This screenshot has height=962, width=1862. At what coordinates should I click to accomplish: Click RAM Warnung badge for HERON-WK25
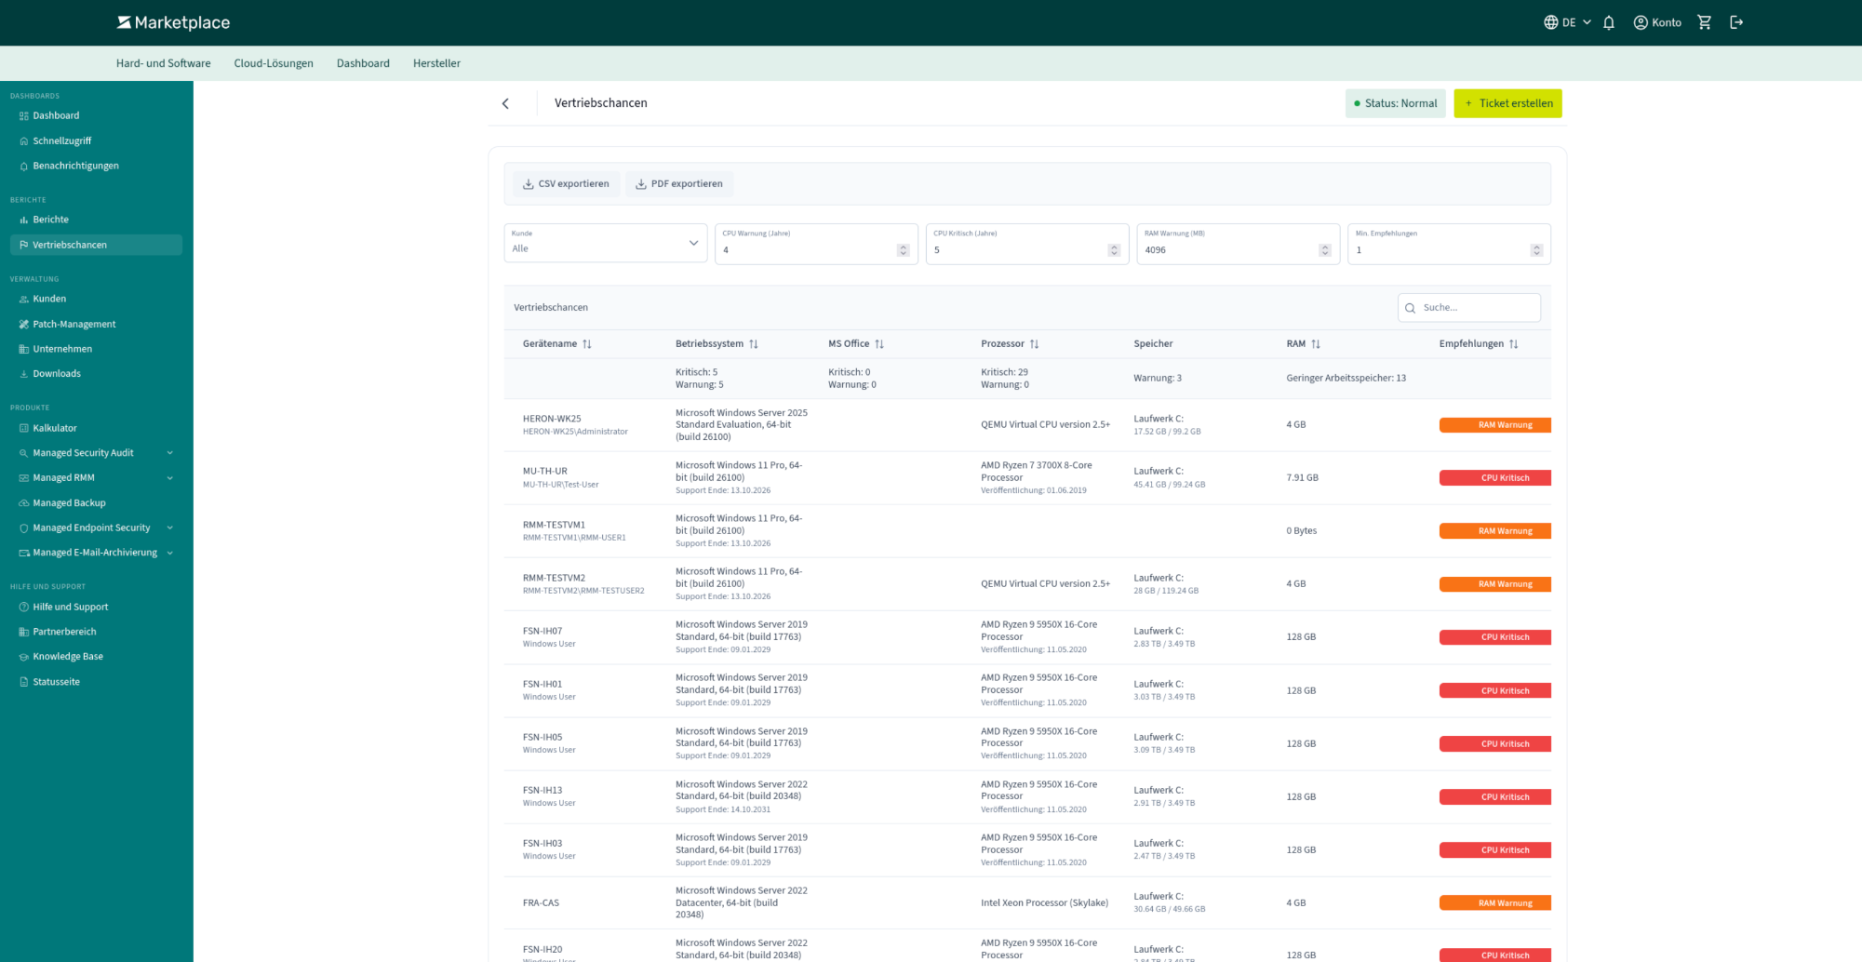[x=1495, y=425]
